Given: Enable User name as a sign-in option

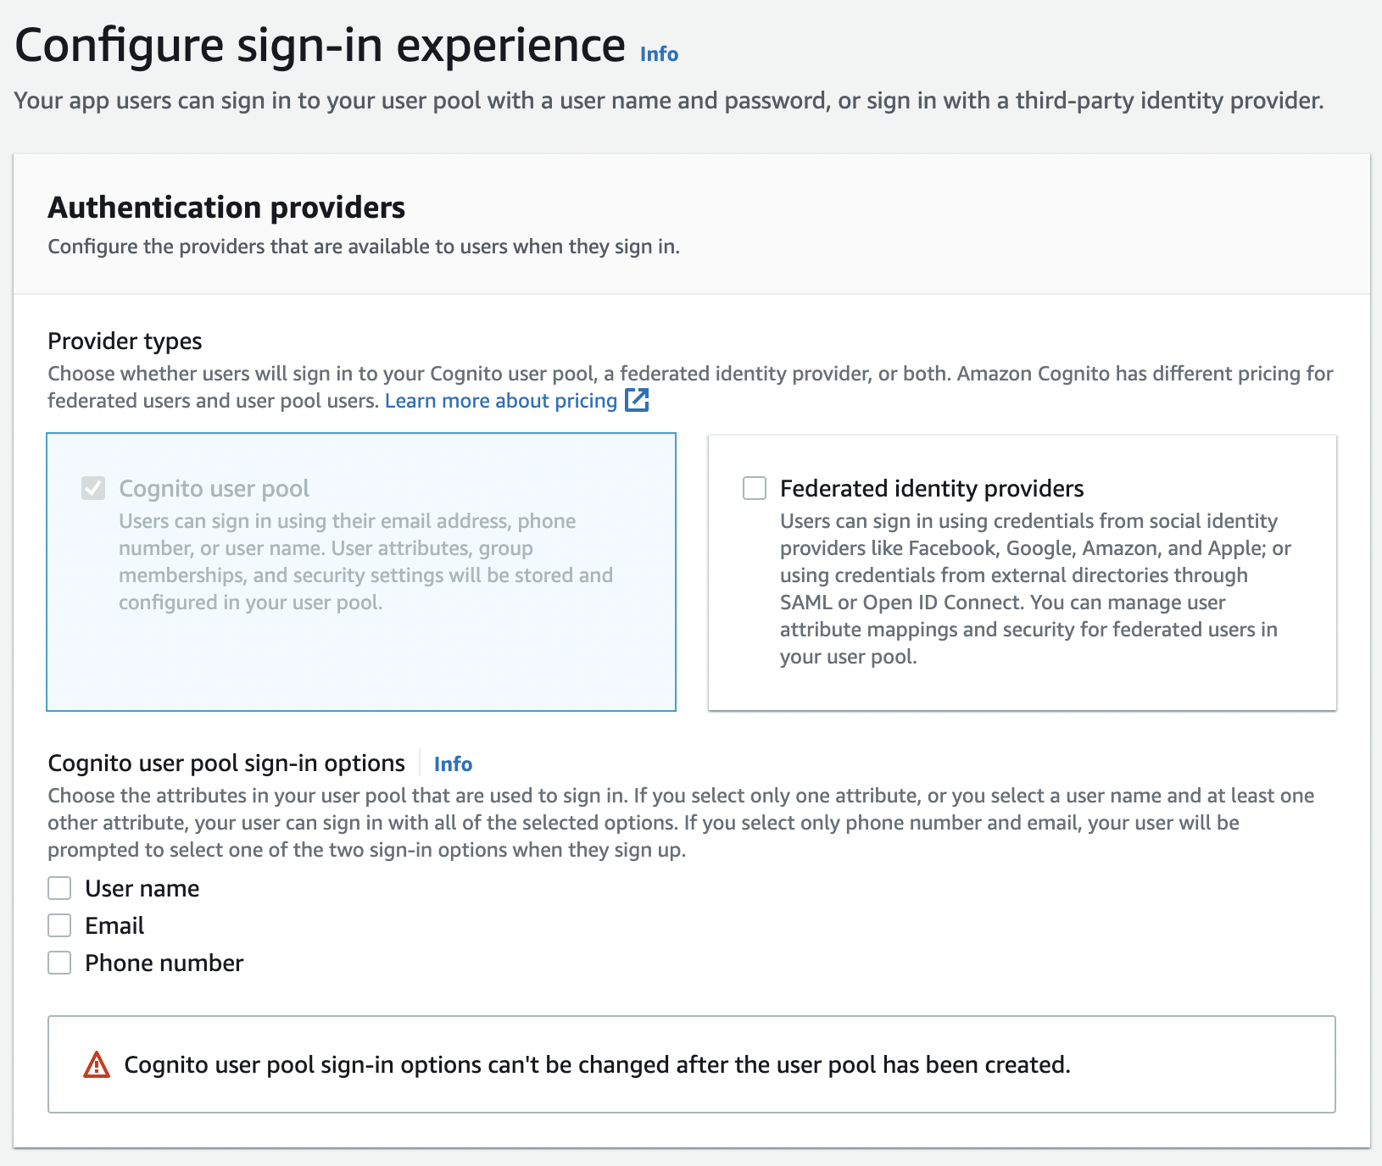Looking at the screenshot, I should [x=59, y=888].
